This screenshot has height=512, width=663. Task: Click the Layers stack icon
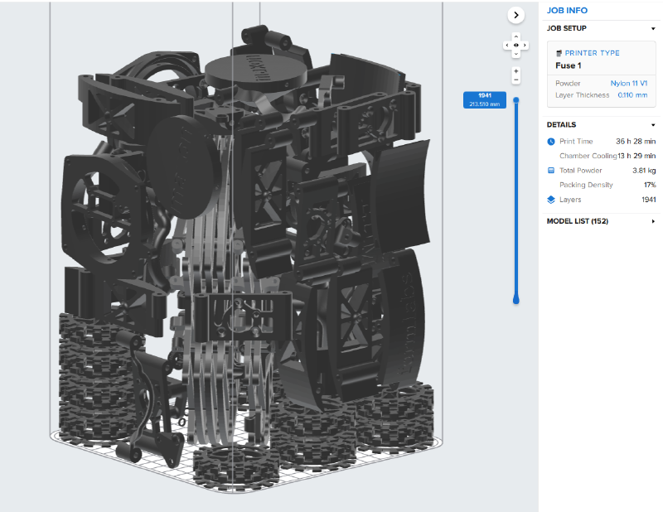click(551, 200)
